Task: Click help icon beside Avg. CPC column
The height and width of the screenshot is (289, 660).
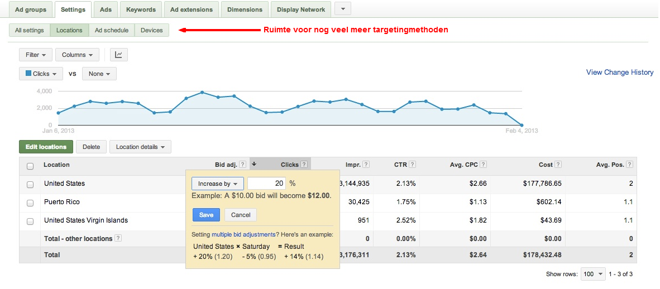Action: pos(483,165)
